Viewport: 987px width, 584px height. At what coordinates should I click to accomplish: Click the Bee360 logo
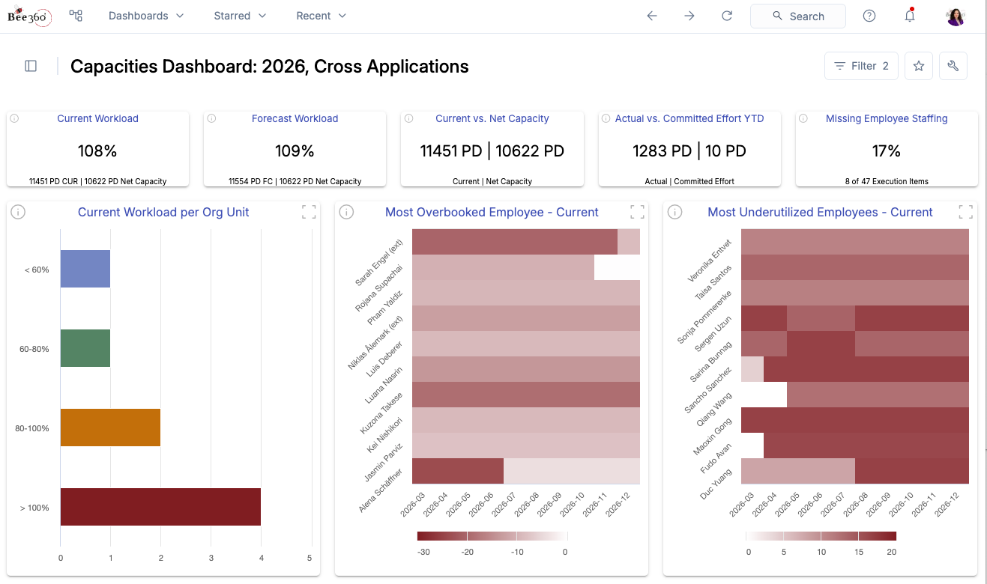click(29, 16)
